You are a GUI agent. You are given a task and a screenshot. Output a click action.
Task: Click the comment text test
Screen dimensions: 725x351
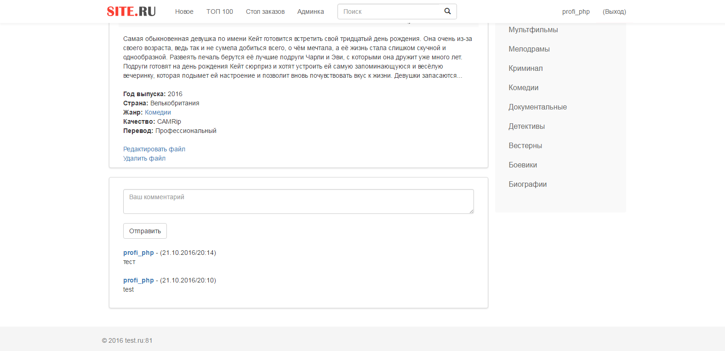tap(128, 289)
